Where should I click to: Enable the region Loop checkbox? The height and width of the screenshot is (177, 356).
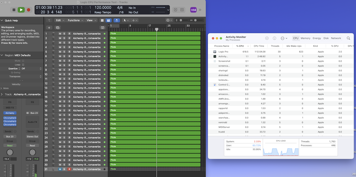[23, 64]
